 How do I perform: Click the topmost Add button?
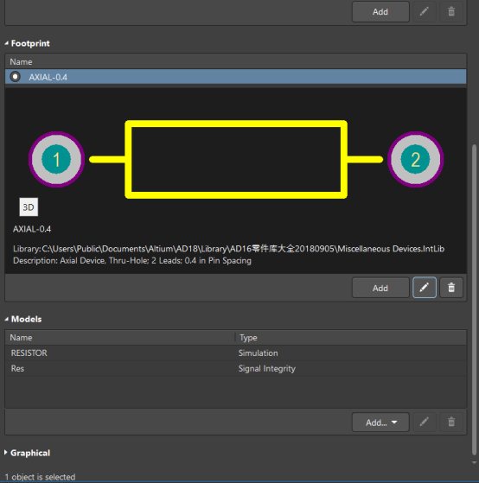coord(380,12)
